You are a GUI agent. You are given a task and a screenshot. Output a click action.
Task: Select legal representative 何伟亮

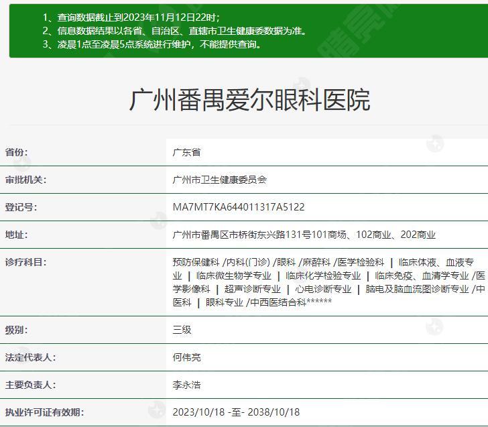[187, 357]
